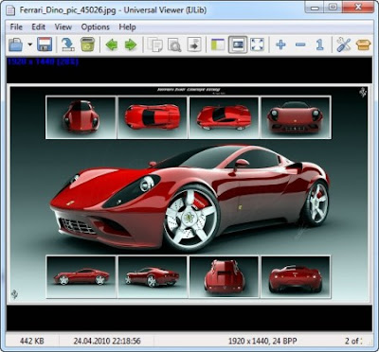Open settings with wrench and screwdriver icon

[x=344, y=44]
